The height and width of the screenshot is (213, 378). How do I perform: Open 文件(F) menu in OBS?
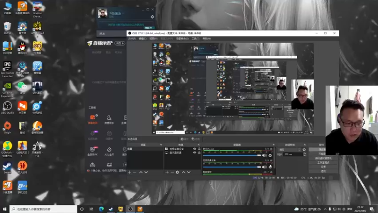(132, 39)
